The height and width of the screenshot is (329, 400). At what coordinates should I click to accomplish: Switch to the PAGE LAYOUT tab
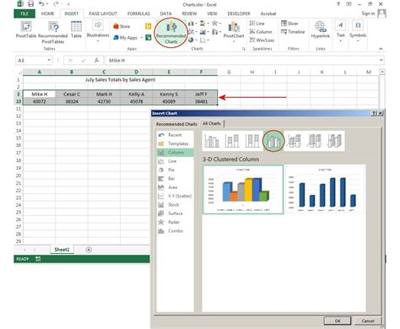(x=103, y=13)
